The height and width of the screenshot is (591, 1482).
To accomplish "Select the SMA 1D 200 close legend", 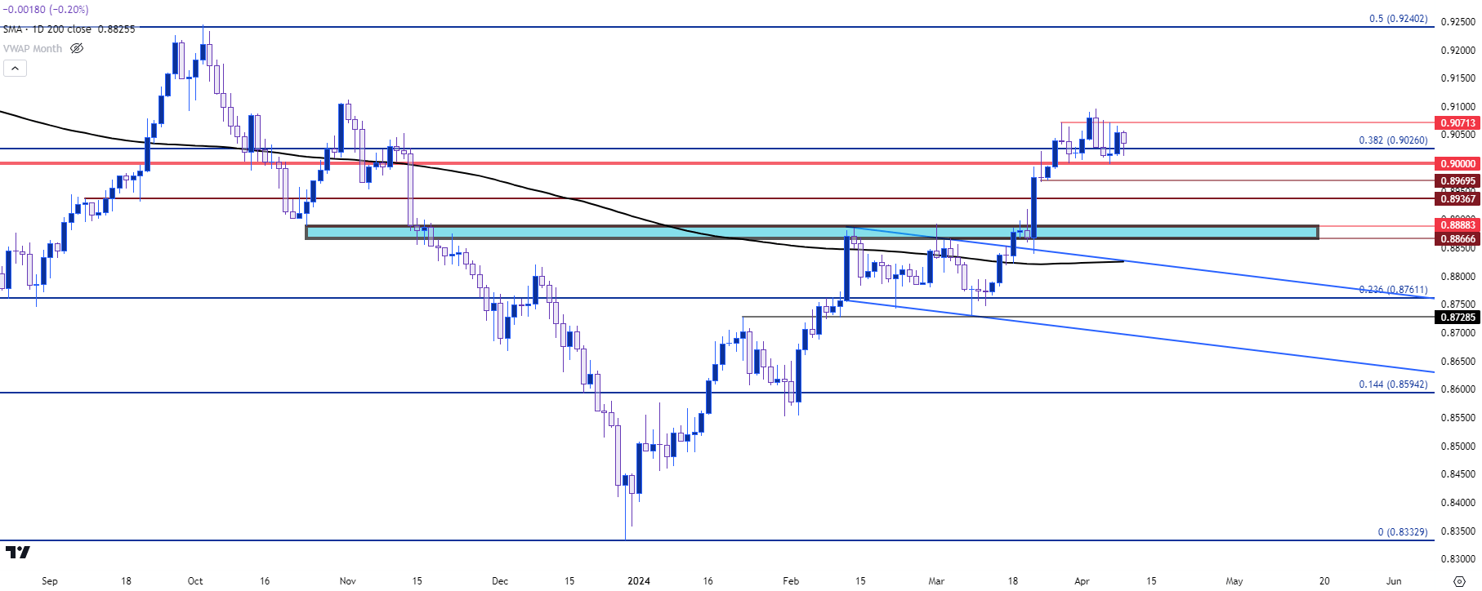I will pos(69,29).
